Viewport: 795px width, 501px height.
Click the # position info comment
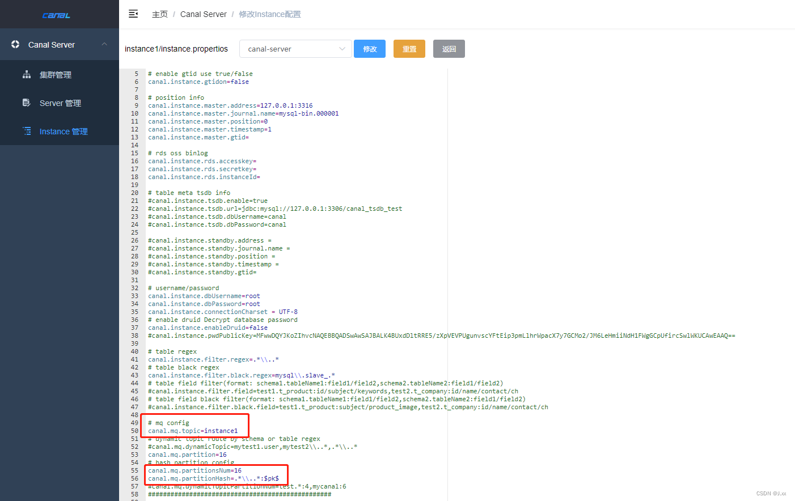point(176,97)
